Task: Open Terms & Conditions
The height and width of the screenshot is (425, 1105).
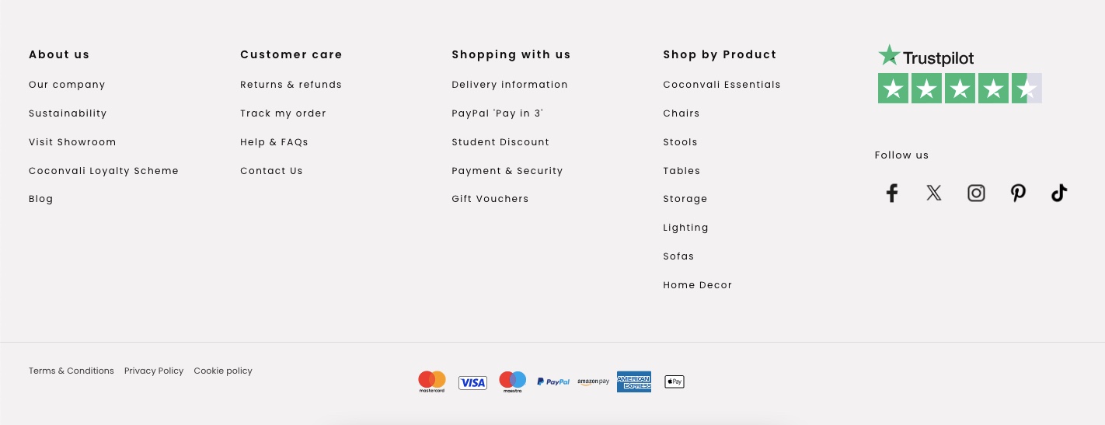Action: coord(71,371)
